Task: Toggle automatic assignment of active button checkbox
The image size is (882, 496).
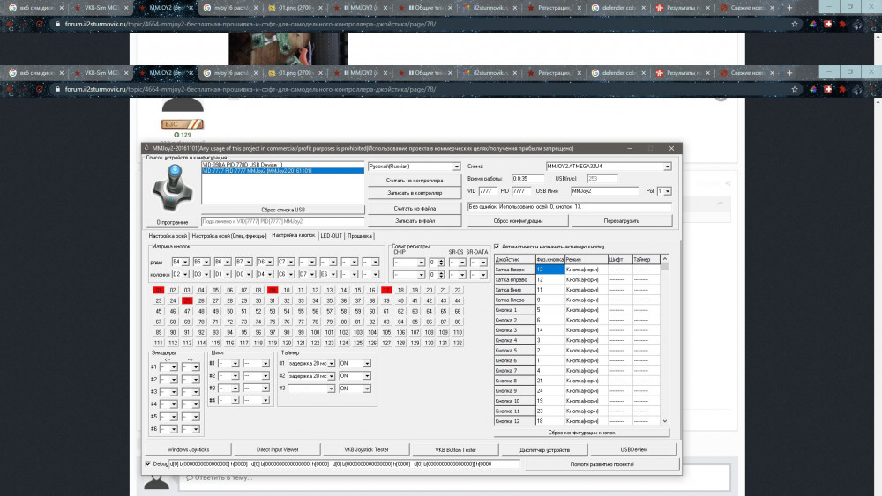Action: click(x=497, y=247)
